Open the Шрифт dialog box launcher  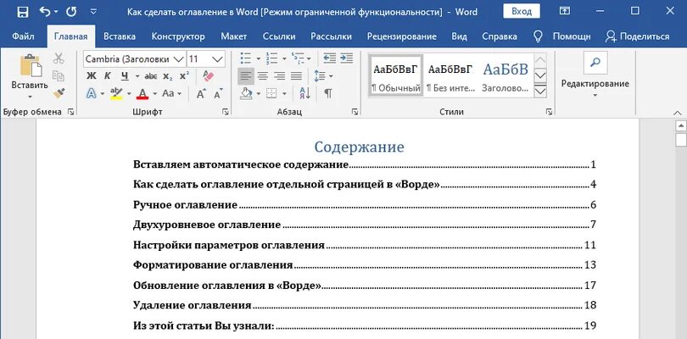(226, 112)
